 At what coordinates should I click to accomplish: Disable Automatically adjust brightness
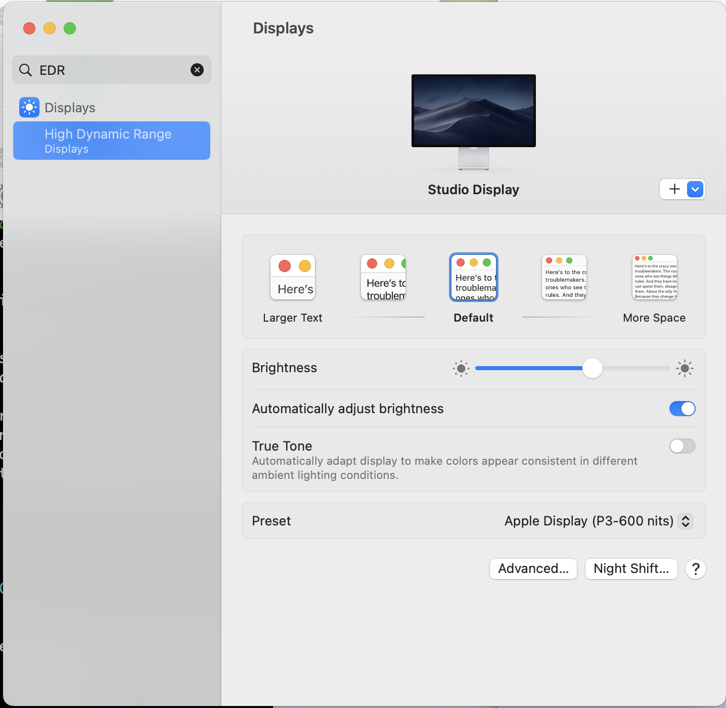tap(683, 409)
